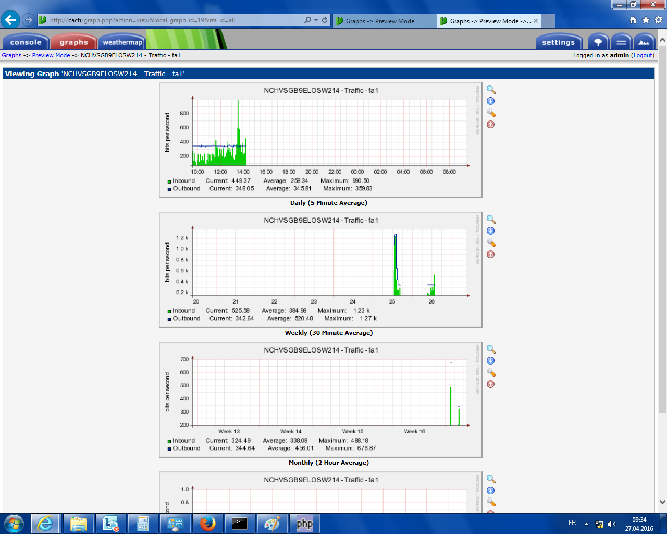The height and width of the screenshot is (534, 667).
Task: Open browser tools gear menu
Action: tap(659, 20)
